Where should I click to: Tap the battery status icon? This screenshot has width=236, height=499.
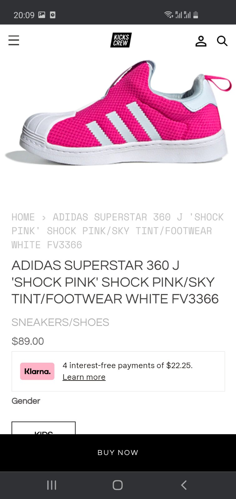pyautogui.click(x=196, y=15)
